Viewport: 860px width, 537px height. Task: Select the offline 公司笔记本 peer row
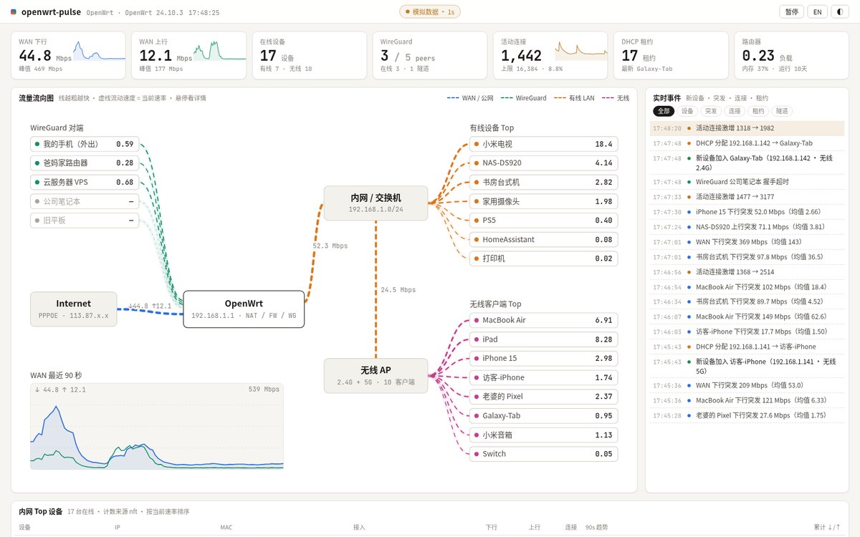pyautogui.click(x=85, y=201)
